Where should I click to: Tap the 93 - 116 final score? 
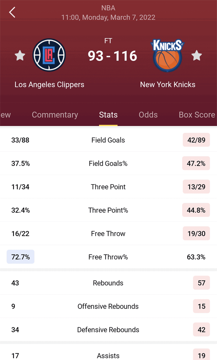[x=112, y=56]
